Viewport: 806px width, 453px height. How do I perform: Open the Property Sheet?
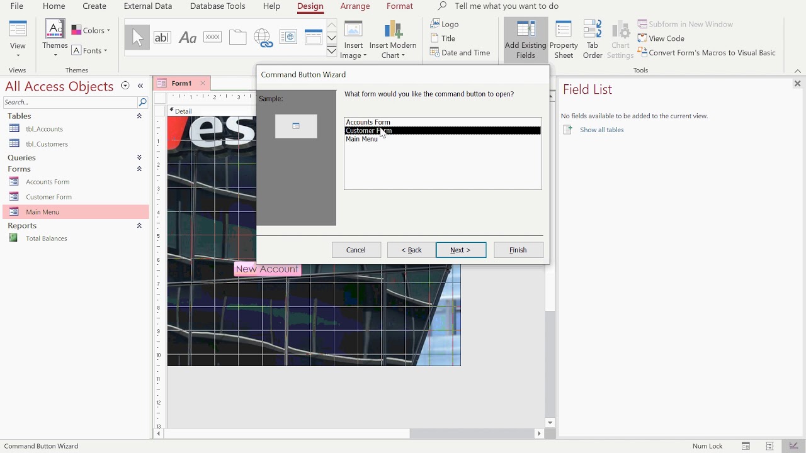[564, 39]
